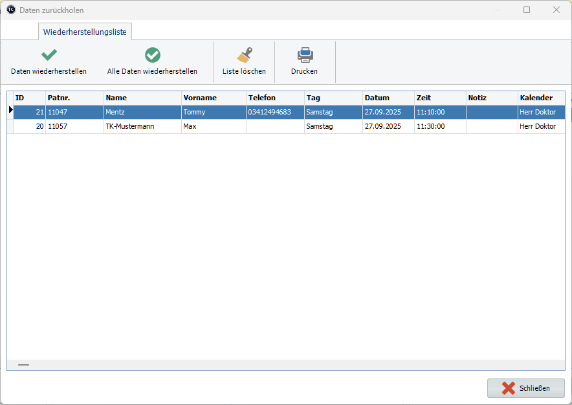Select the TK-Mustermann row
572x405 pixels.
tap(142, 127)
